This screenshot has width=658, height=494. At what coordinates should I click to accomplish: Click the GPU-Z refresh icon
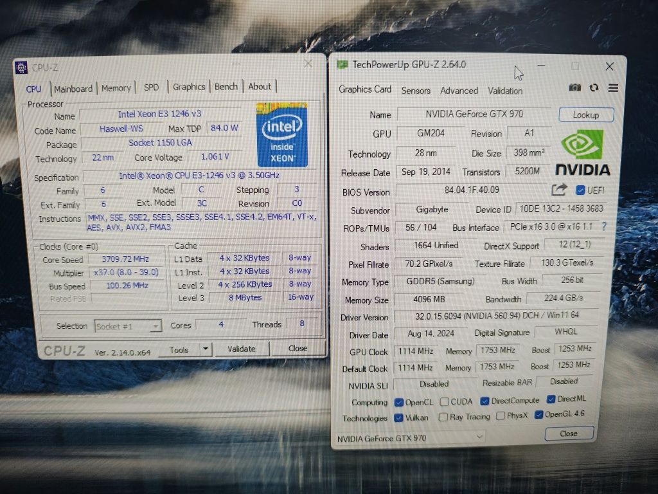pos(594,87)
